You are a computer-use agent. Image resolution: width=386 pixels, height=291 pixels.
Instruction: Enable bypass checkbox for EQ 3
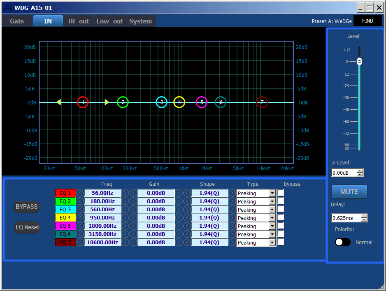[x=281, y=209]
